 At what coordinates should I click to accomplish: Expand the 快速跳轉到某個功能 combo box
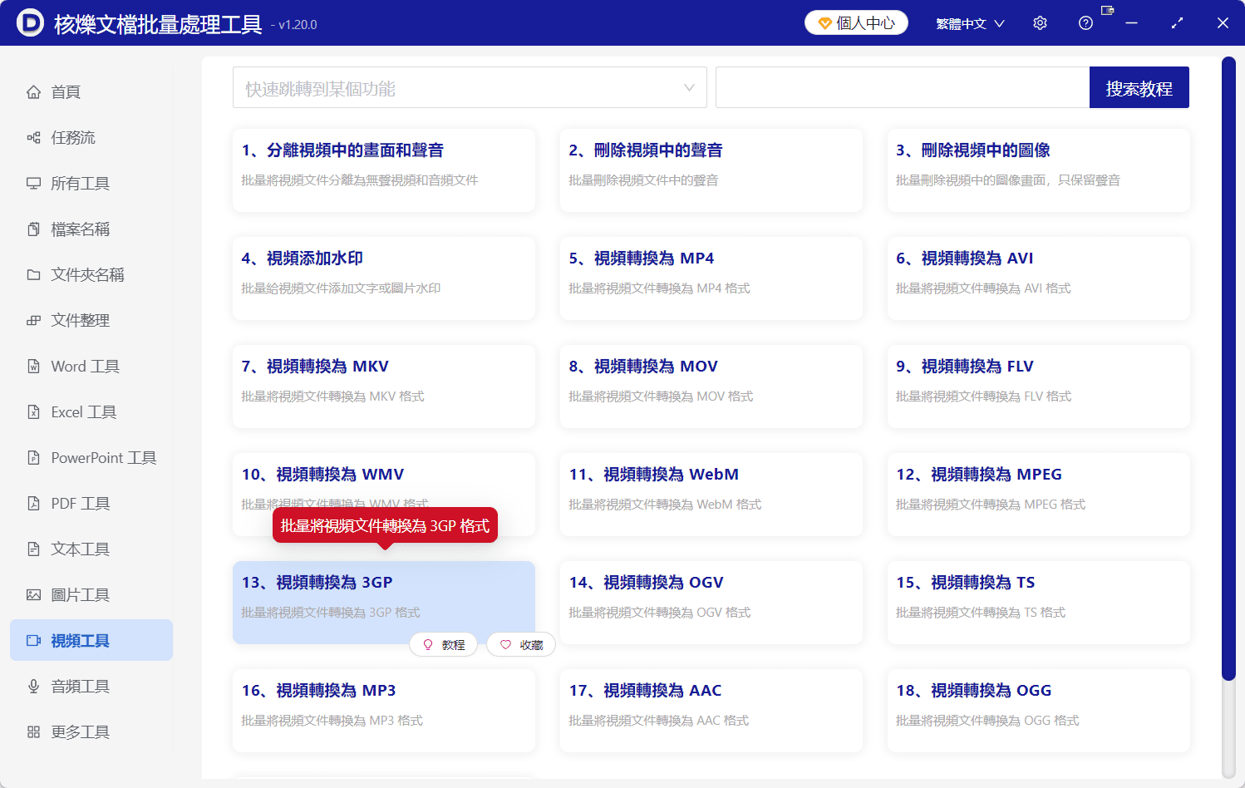[x=470, y=87]
